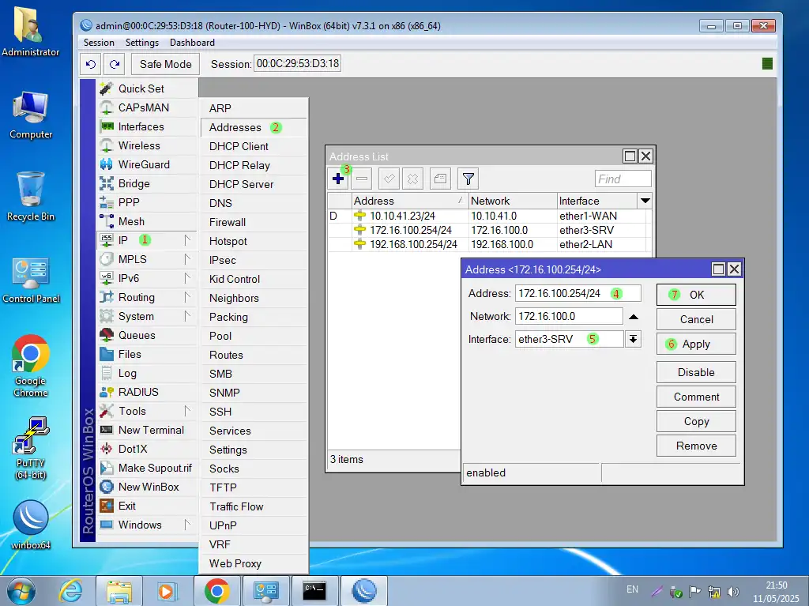Open Google Chrome from the taskbar
Image resolution: width=809 pixels, height=606 pixels.
216,590
